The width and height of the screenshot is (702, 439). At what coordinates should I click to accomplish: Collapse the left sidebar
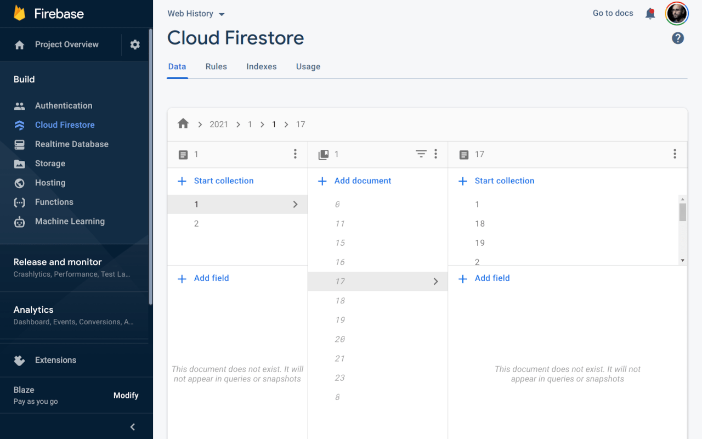click(132, 426)
